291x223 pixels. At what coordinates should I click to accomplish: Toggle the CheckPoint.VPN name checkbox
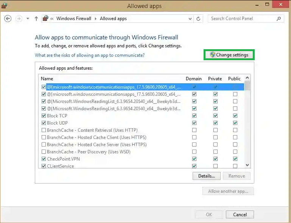pos(44,159)
